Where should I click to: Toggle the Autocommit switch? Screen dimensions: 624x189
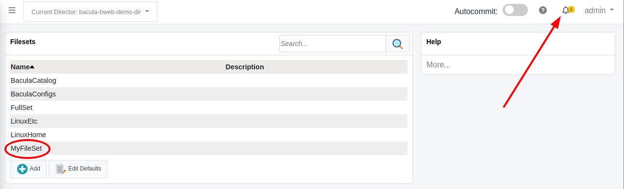click(515, 10)
